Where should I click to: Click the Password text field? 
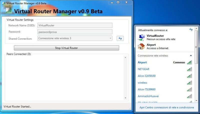75,32
